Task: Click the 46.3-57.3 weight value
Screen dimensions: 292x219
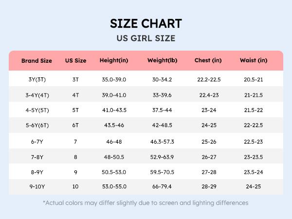Action: click(162, 142)
